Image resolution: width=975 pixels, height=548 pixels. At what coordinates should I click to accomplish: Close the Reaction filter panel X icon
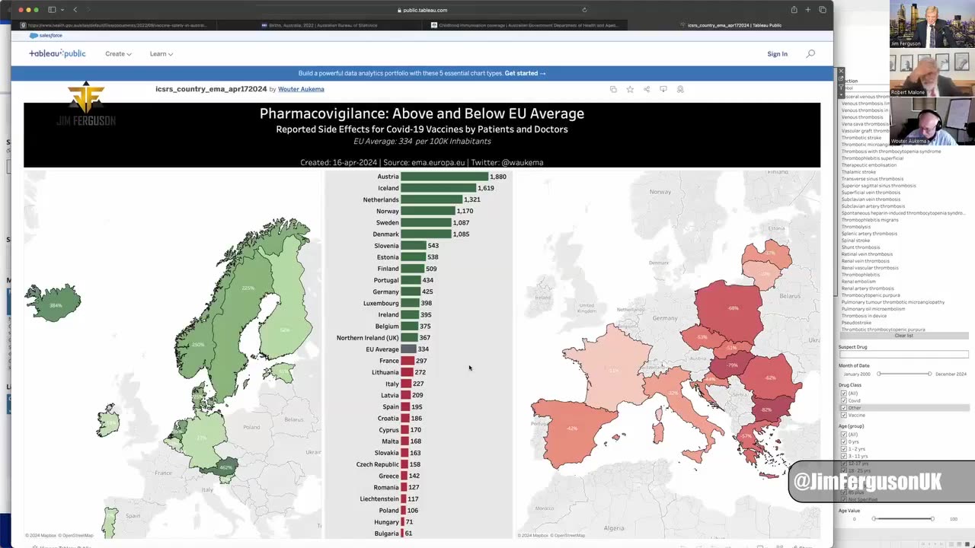pos(841,72)
